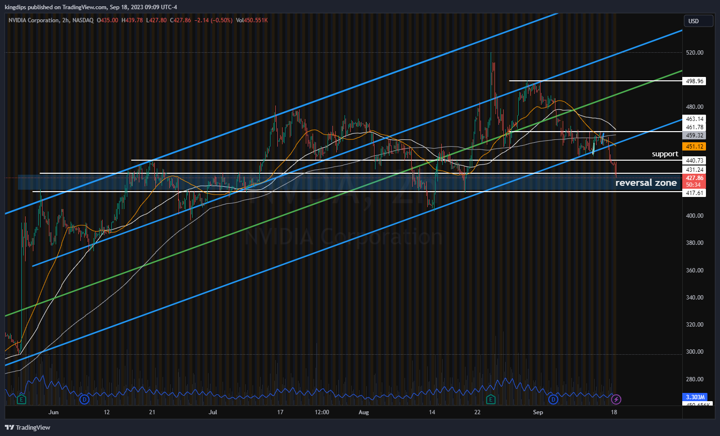
Task: Click the NVIDIA Corporation symbol title
Action: [x=34, y=20]
